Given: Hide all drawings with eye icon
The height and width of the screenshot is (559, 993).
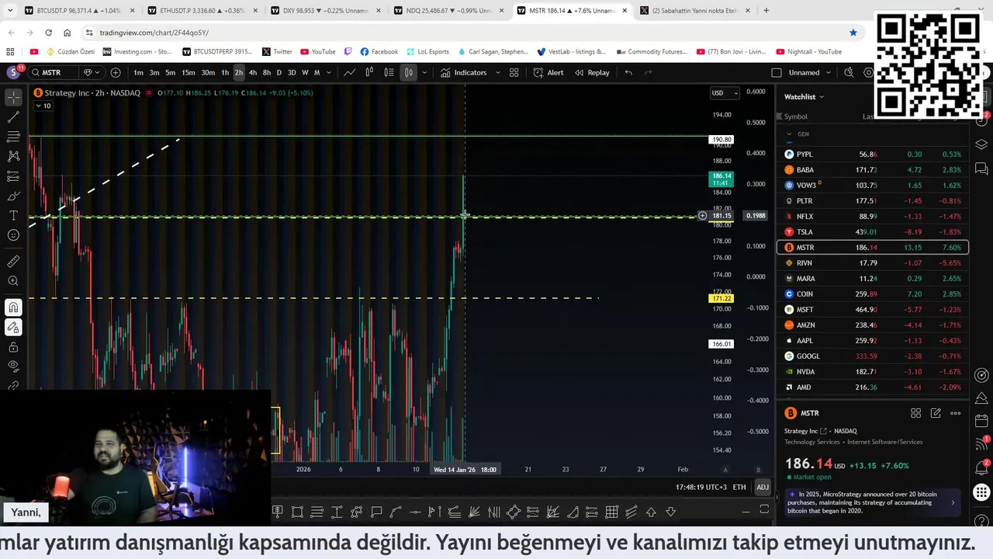Looking at the screenshot, I should tap(13, 366).
